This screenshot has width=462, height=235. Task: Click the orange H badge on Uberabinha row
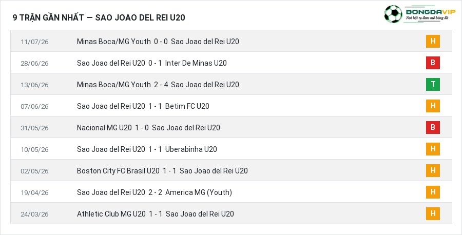point(433,149)
